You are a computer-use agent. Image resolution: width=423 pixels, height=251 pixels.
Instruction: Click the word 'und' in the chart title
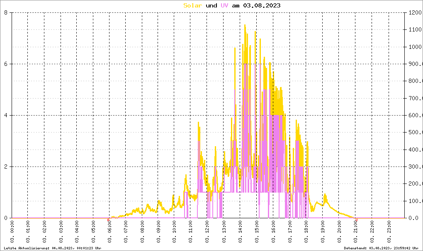[211, 5]
